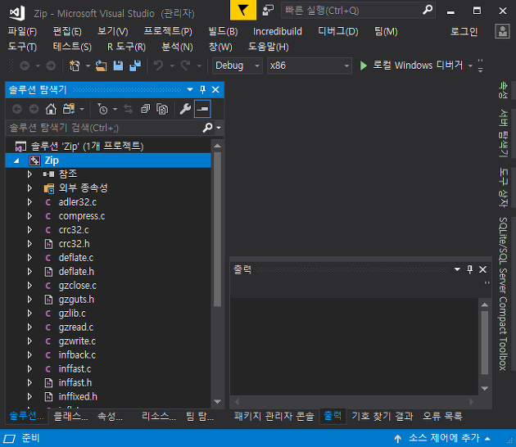516x447 pixels.
Task: Click the Redo arrow icon
Action: (x=186, y=65)
